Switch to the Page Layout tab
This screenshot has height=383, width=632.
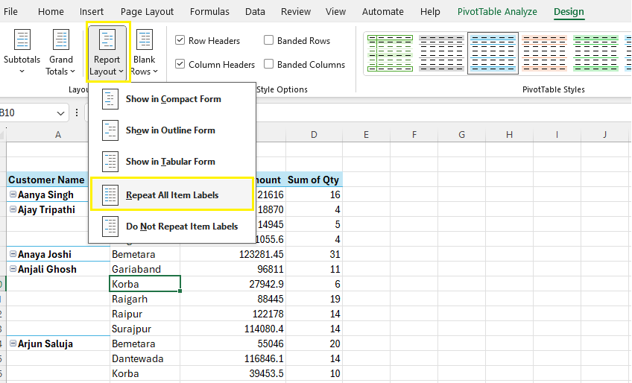[x=147, y=11]
